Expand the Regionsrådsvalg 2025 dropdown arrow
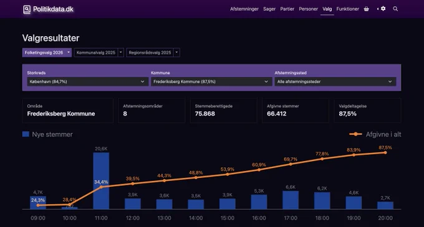424x227 pixels. 176,53
